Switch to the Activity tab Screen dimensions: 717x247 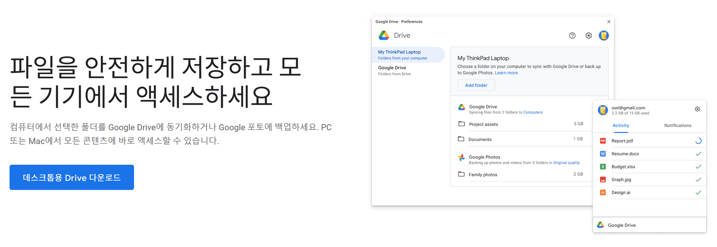tap(621, 126)
